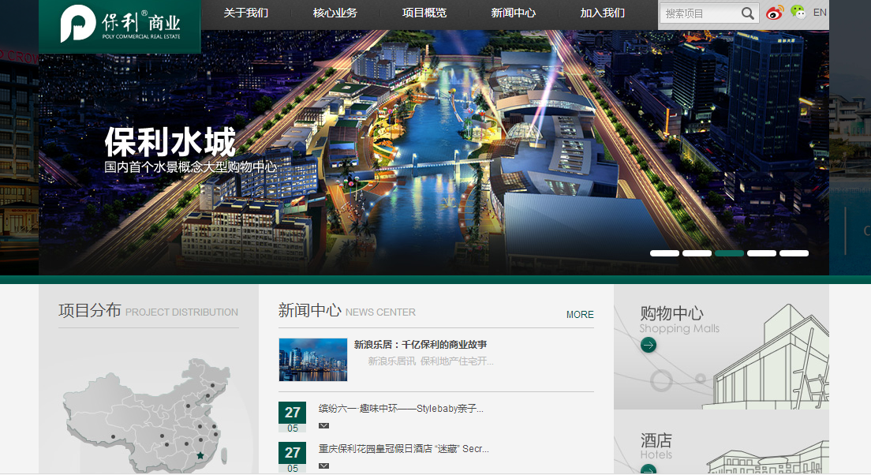The image size is (871, 475).
Task: Click the 保利水城 banner title
Action: 170,142
